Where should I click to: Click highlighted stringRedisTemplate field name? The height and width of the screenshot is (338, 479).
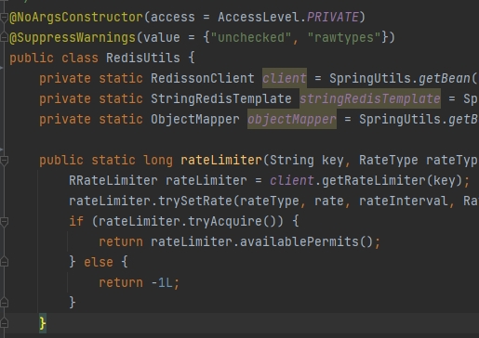coord(370,98)
